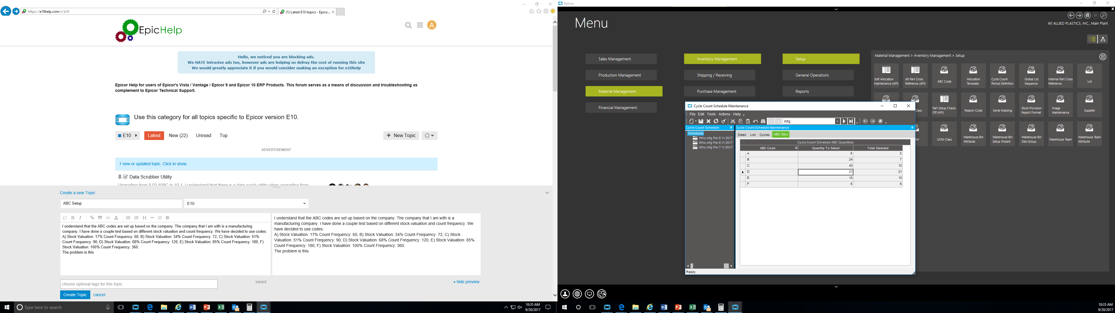Click grid view icon in Epicor menu

tap(1103, 57)
